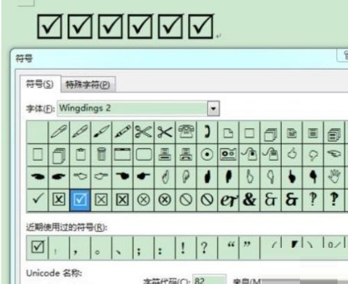This screenshot has height=284, width=348.
Task: Open the 符号(S) tab
Action: click(40, 84)
